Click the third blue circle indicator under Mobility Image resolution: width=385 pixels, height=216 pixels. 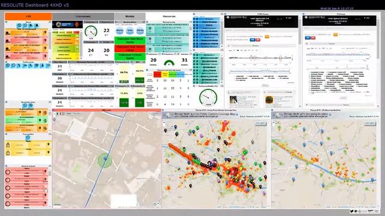pos(140,31)
